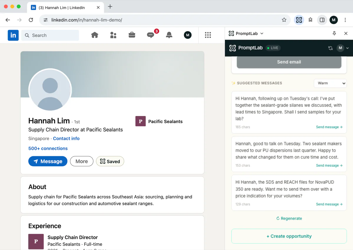The image size is (353, 250).
Task: Send the 129 chars suggested message
Action: click(329, 204)
